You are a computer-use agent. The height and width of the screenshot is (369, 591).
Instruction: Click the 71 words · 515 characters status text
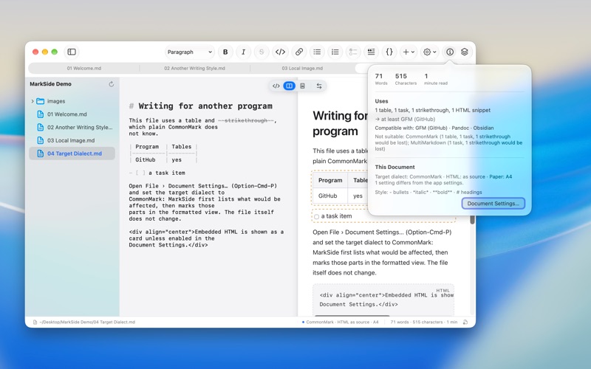423,322
